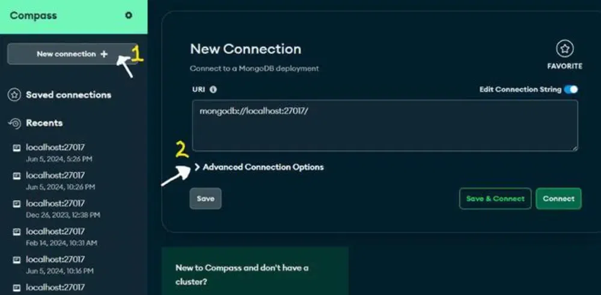The width and height of the screenshot is (601, 295).
Task: Click the Save & Connect button
Action: click(495, 198)
